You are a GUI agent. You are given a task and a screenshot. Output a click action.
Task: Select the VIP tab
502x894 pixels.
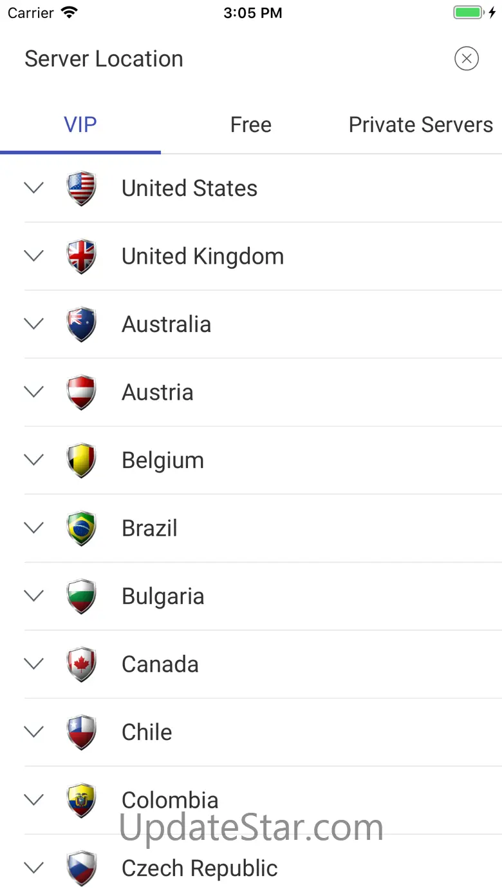tap(80, 125)
